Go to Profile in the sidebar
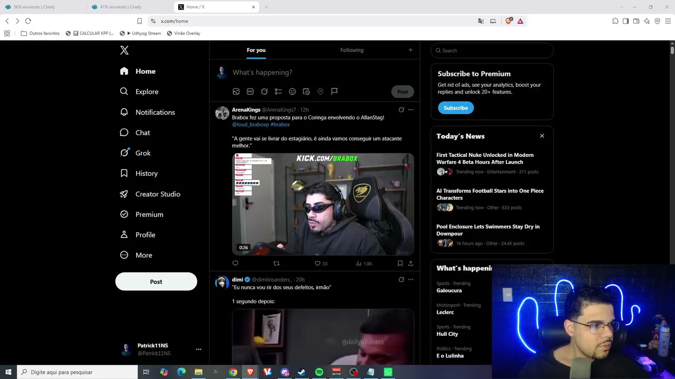 pos(138,235)
